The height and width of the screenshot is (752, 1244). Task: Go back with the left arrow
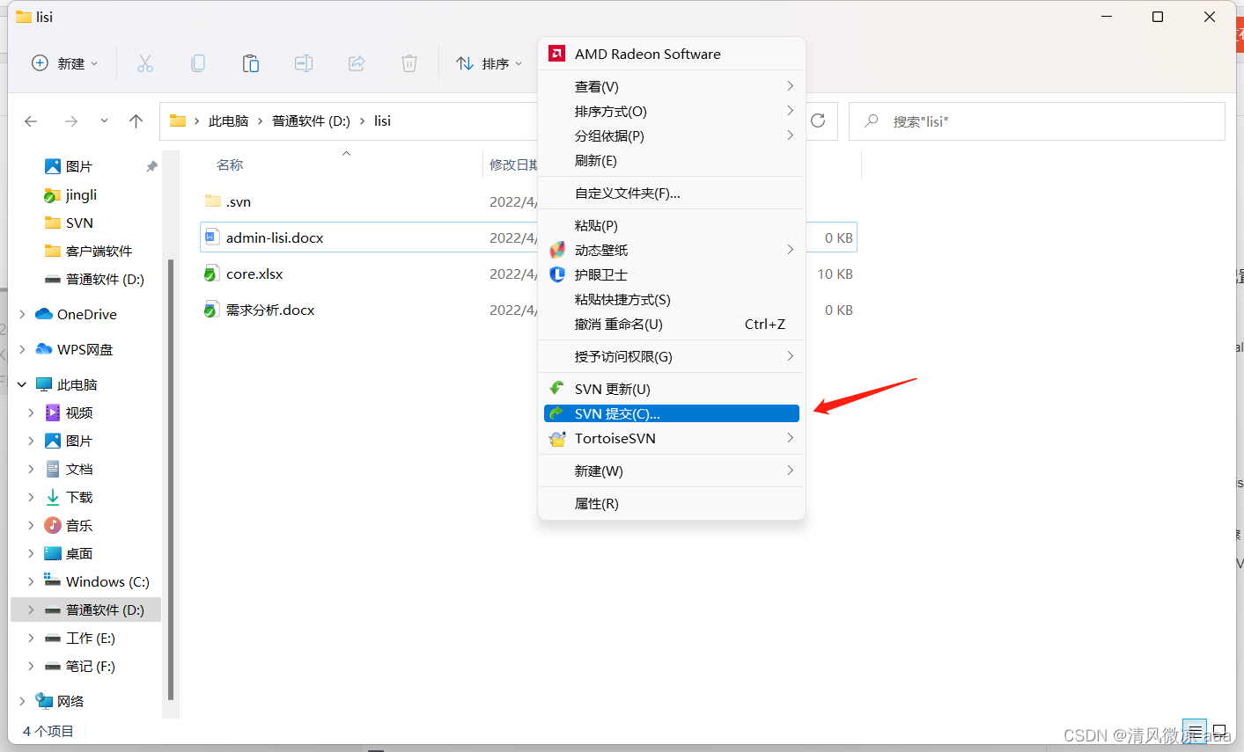point(31,121)
